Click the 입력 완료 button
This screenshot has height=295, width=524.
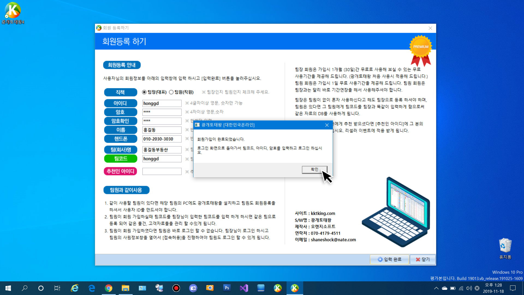(389, 259)
